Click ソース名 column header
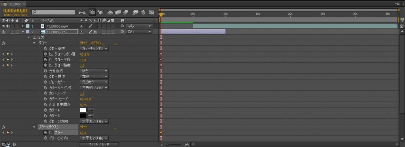The width and height of the screenshot is (405, 147). [47, 20]
